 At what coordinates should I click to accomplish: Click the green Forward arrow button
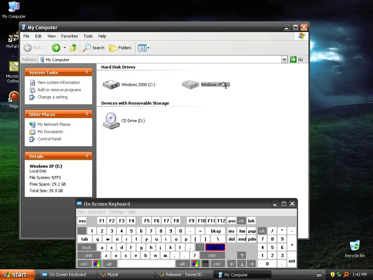(x=56, y=48)
